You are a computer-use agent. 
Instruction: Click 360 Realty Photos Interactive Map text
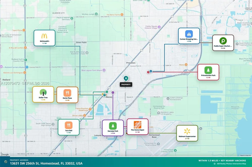pyautogui.click(x=231, y=164)
